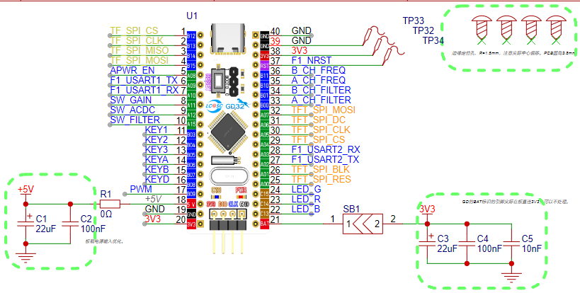Select the TFT_SPI_MOSI net label
The image size is (580, 293).
pos(324,110)
